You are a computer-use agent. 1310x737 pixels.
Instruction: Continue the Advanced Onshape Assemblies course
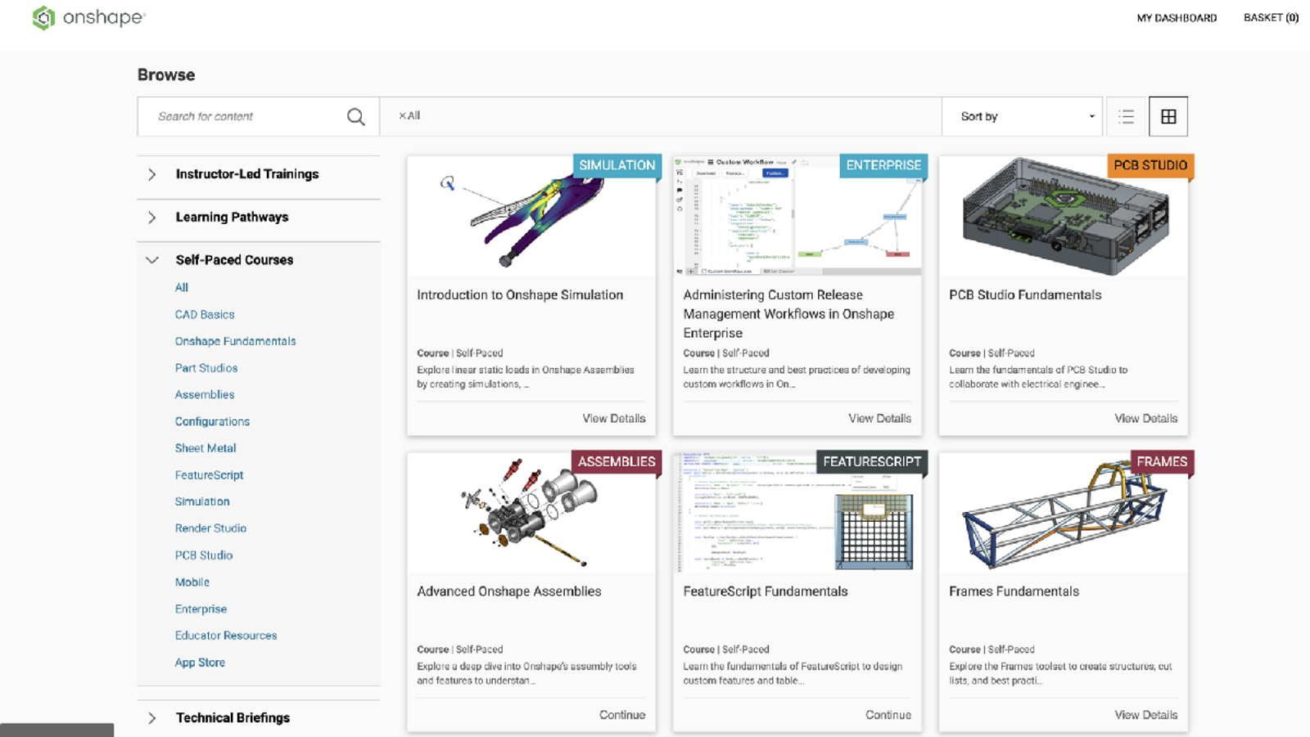pyautogui.click(x=621, y=715)
